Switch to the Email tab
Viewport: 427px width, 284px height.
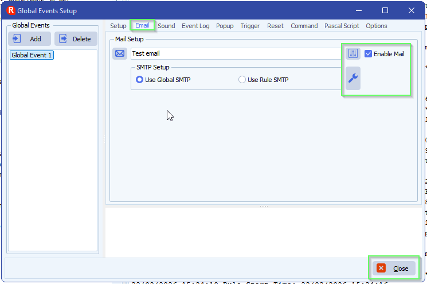click(142, 25)
